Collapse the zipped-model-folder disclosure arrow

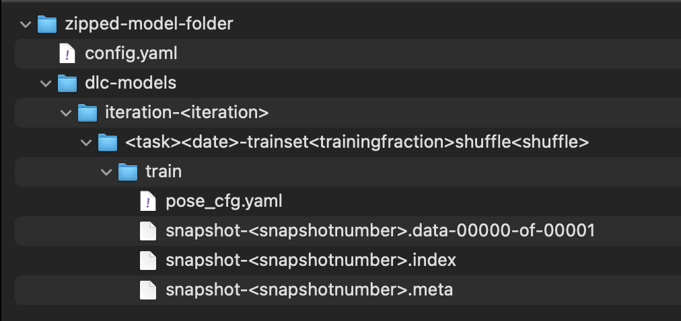click(x=26, y=25)
